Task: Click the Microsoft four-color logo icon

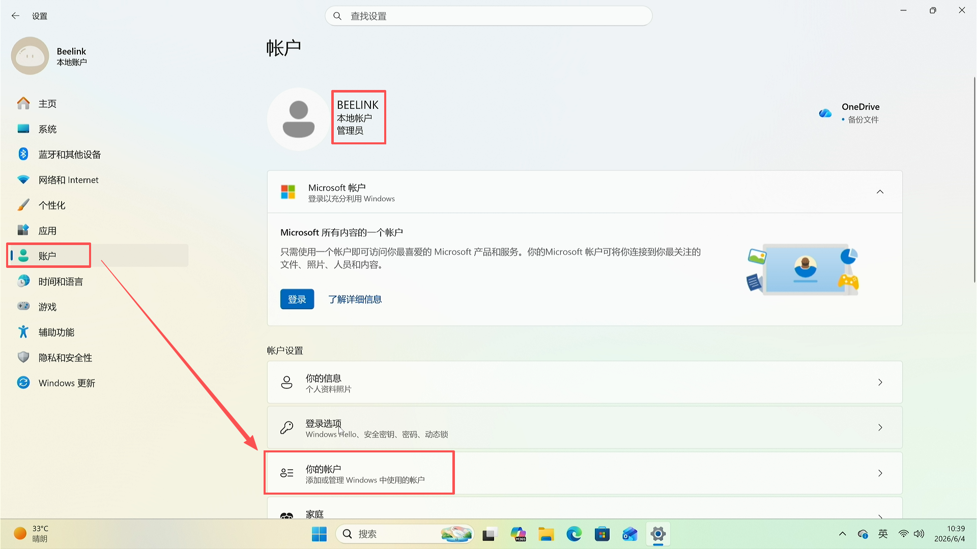Action: [x=288, y=192]
